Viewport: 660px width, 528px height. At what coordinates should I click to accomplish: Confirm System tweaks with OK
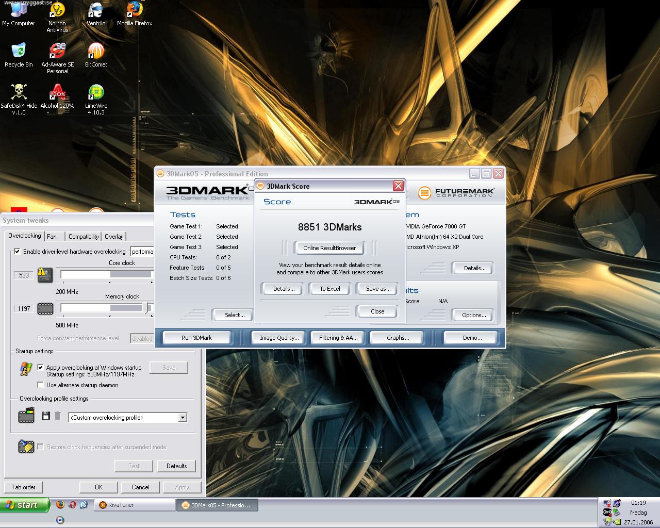[x=98, y=487]
